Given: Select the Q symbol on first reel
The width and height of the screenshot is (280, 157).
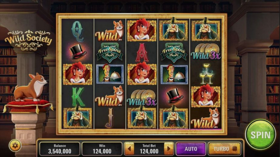Looking at the screenshot, I should tap(78, 31).
